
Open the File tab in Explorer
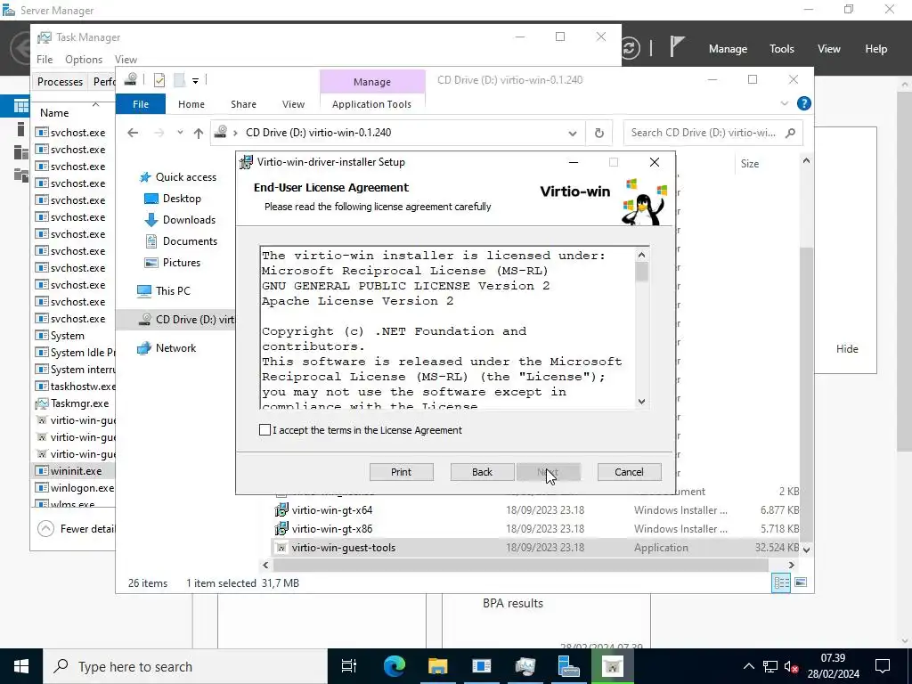point(141,104)
